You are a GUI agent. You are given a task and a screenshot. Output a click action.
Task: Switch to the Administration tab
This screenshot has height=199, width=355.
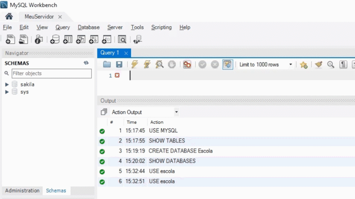click(x=22, y=190)
